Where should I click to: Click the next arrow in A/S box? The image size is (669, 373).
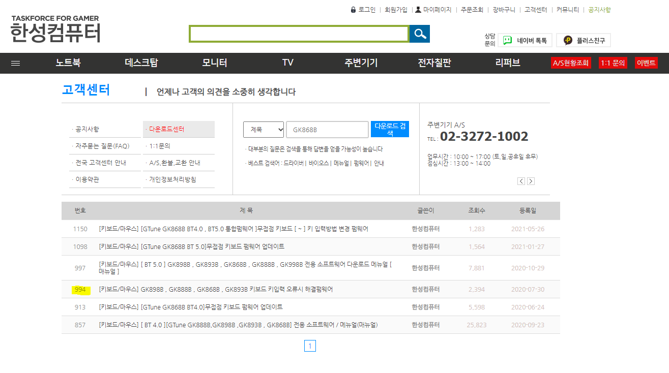[x=531, y=181]
